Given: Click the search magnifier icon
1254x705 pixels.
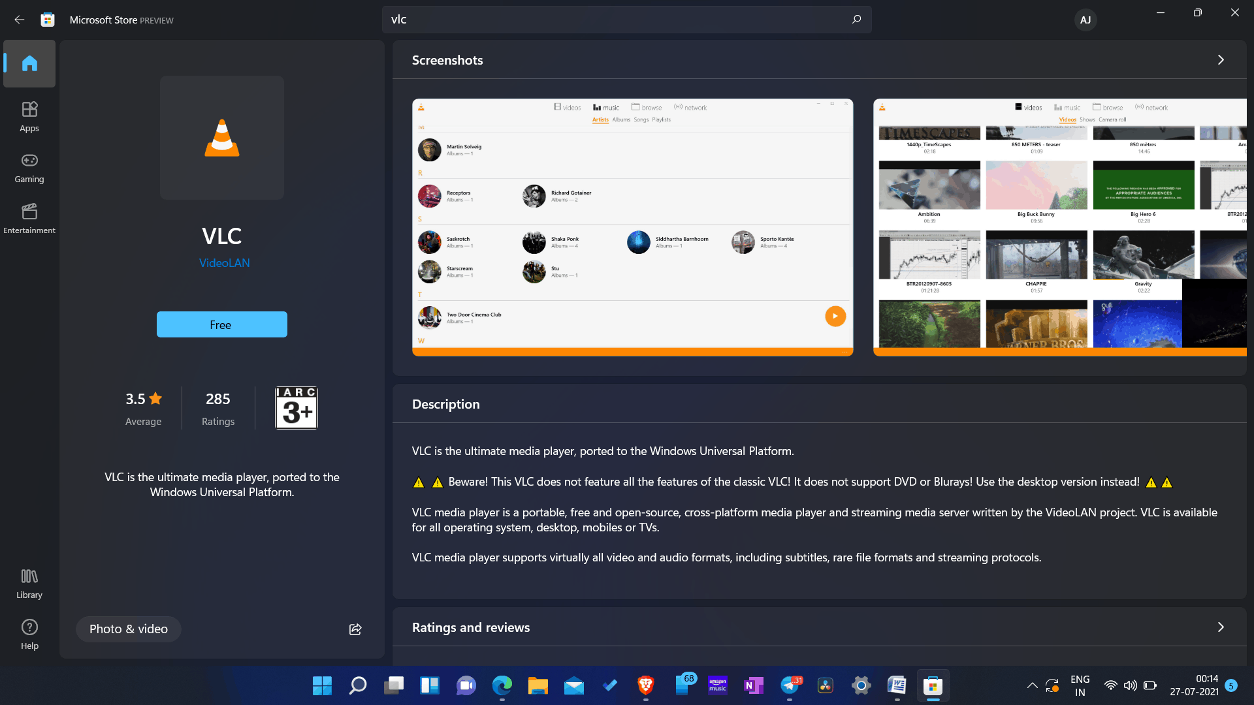Looking at the screenshot, I should pyautogui.click(x=856, y=20).
